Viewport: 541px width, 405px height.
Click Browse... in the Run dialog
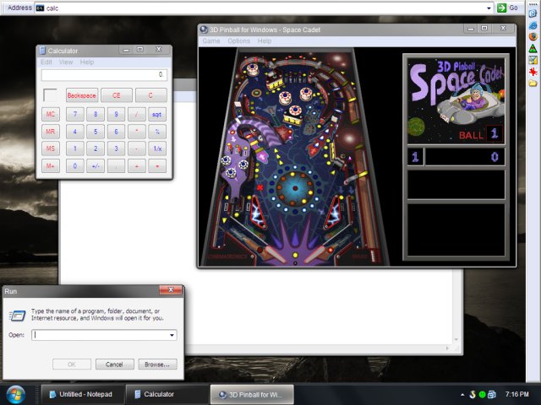(158, 364)
